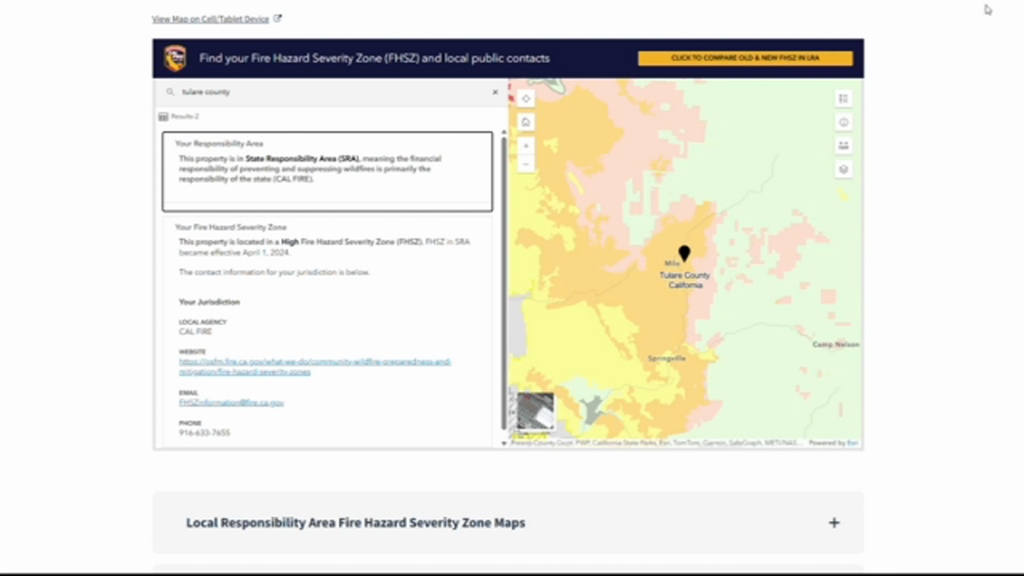1024x576 pixels.
Task: Click the search magnifier icon
Action: [x=170, y=92]
